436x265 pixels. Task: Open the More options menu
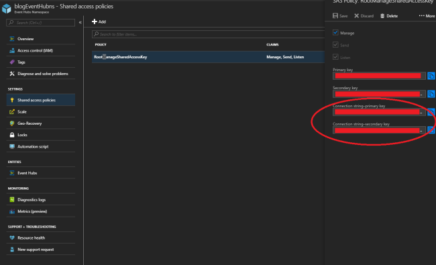(427, 16)
